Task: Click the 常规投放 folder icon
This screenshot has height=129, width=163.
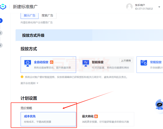Action: coord(144,63)
